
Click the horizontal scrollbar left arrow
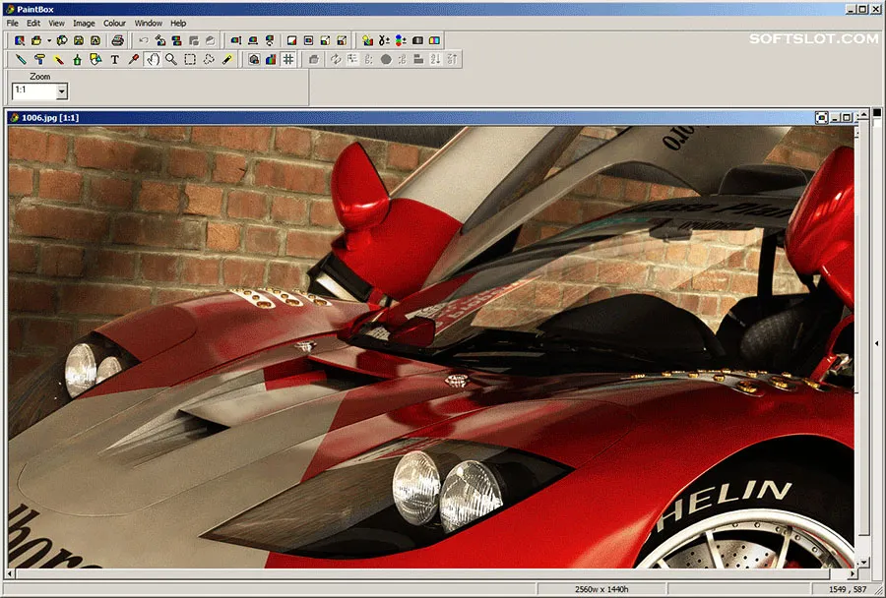(10, 573)
